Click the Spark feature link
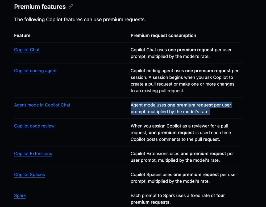This screenshot has width=266, height=207. click(20, 196)
